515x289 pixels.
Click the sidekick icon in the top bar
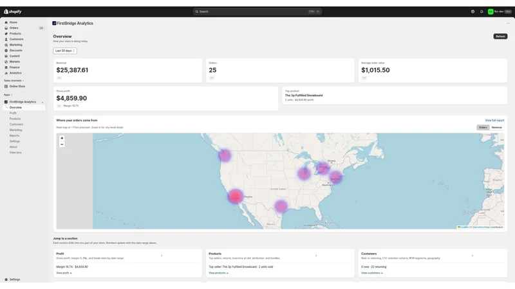click(473, 12)
